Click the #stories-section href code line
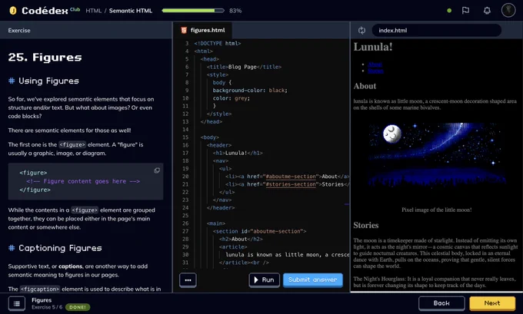Screen dimensions: 523x314 pyautogui.click(x=287, y=184)
